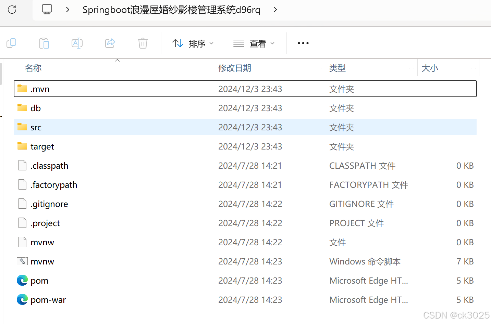This screenshot has width=491, height=324.
Task: Click the This PC monitor icon
Action: click(x=47, y=9)
